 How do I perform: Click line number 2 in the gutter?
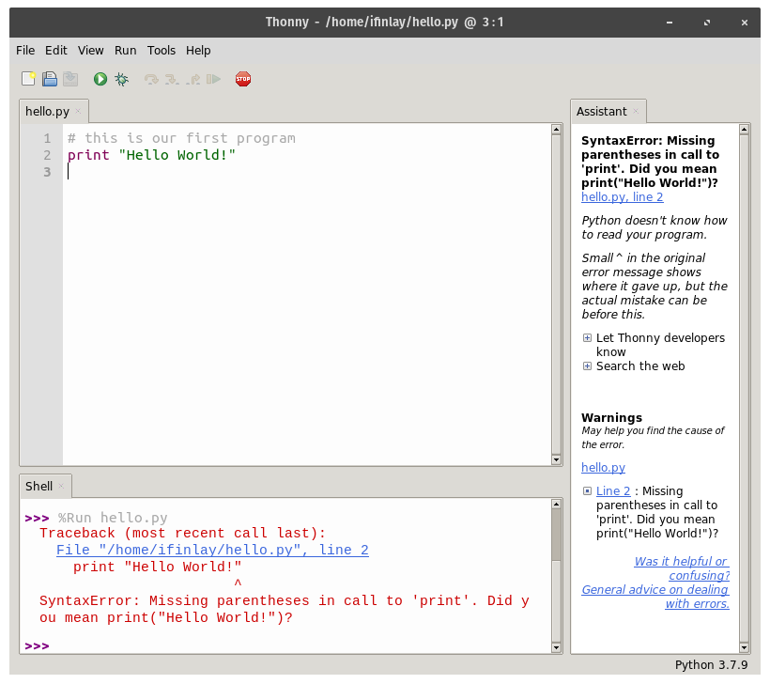click(x=47, y=155)
